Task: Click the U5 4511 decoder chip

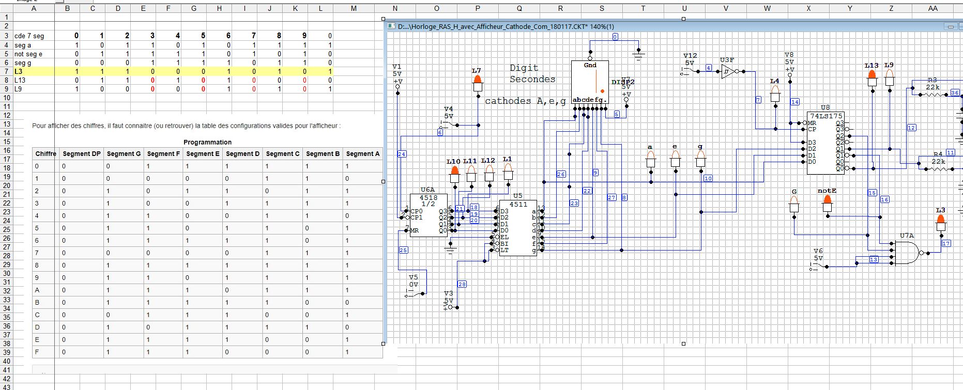Action: point(517,228)
